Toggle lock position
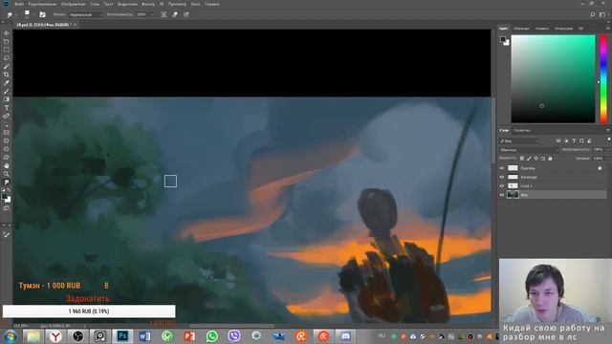The width and height of the screenshot is (612, 344). click(535, 159)
